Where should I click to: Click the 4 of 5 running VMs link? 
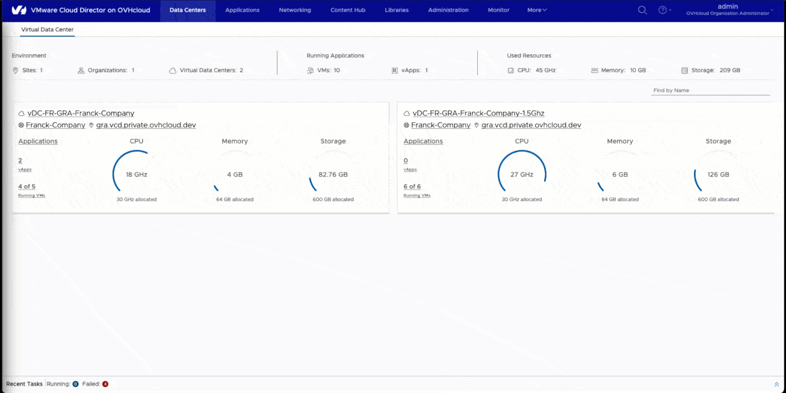point(26,187)
